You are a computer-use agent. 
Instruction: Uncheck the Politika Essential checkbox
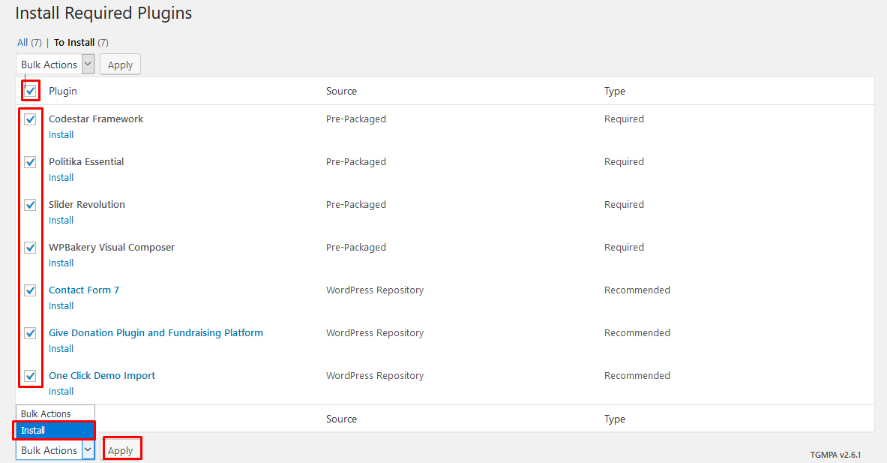(31, 162)
